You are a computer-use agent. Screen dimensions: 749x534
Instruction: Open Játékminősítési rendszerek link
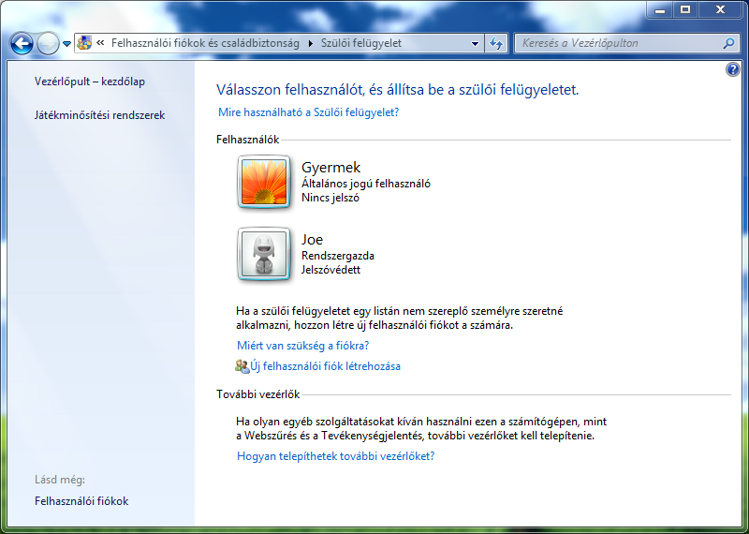pos(100,115)
